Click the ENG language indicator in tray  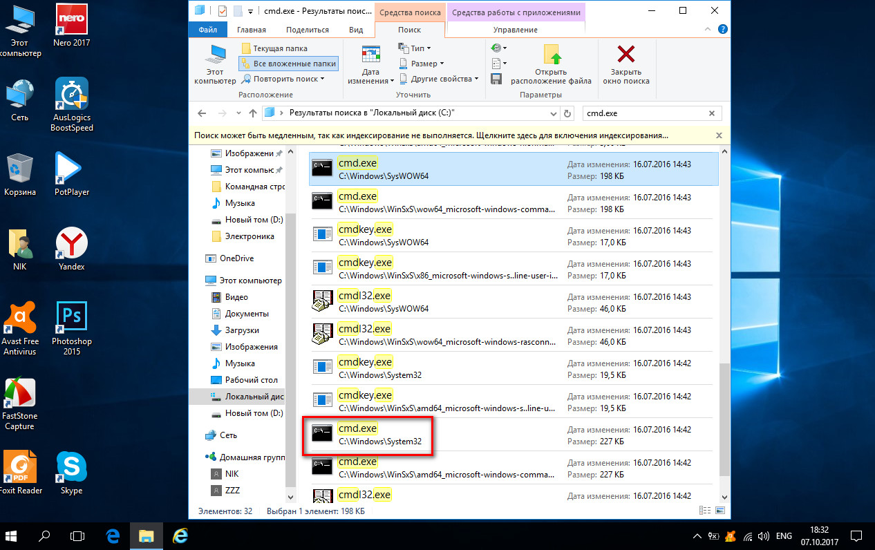[x=784, y=535]
